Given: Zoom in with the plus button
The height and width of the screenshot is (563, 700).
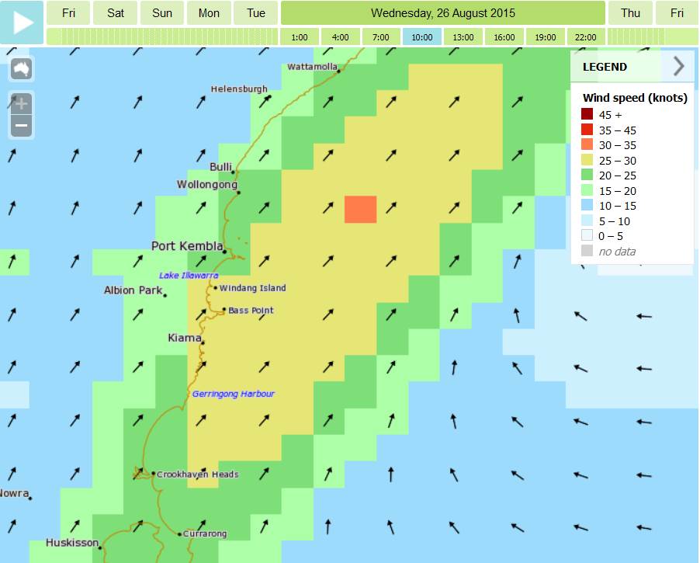Looking at the screenshot, I should (x=21, y=104).
